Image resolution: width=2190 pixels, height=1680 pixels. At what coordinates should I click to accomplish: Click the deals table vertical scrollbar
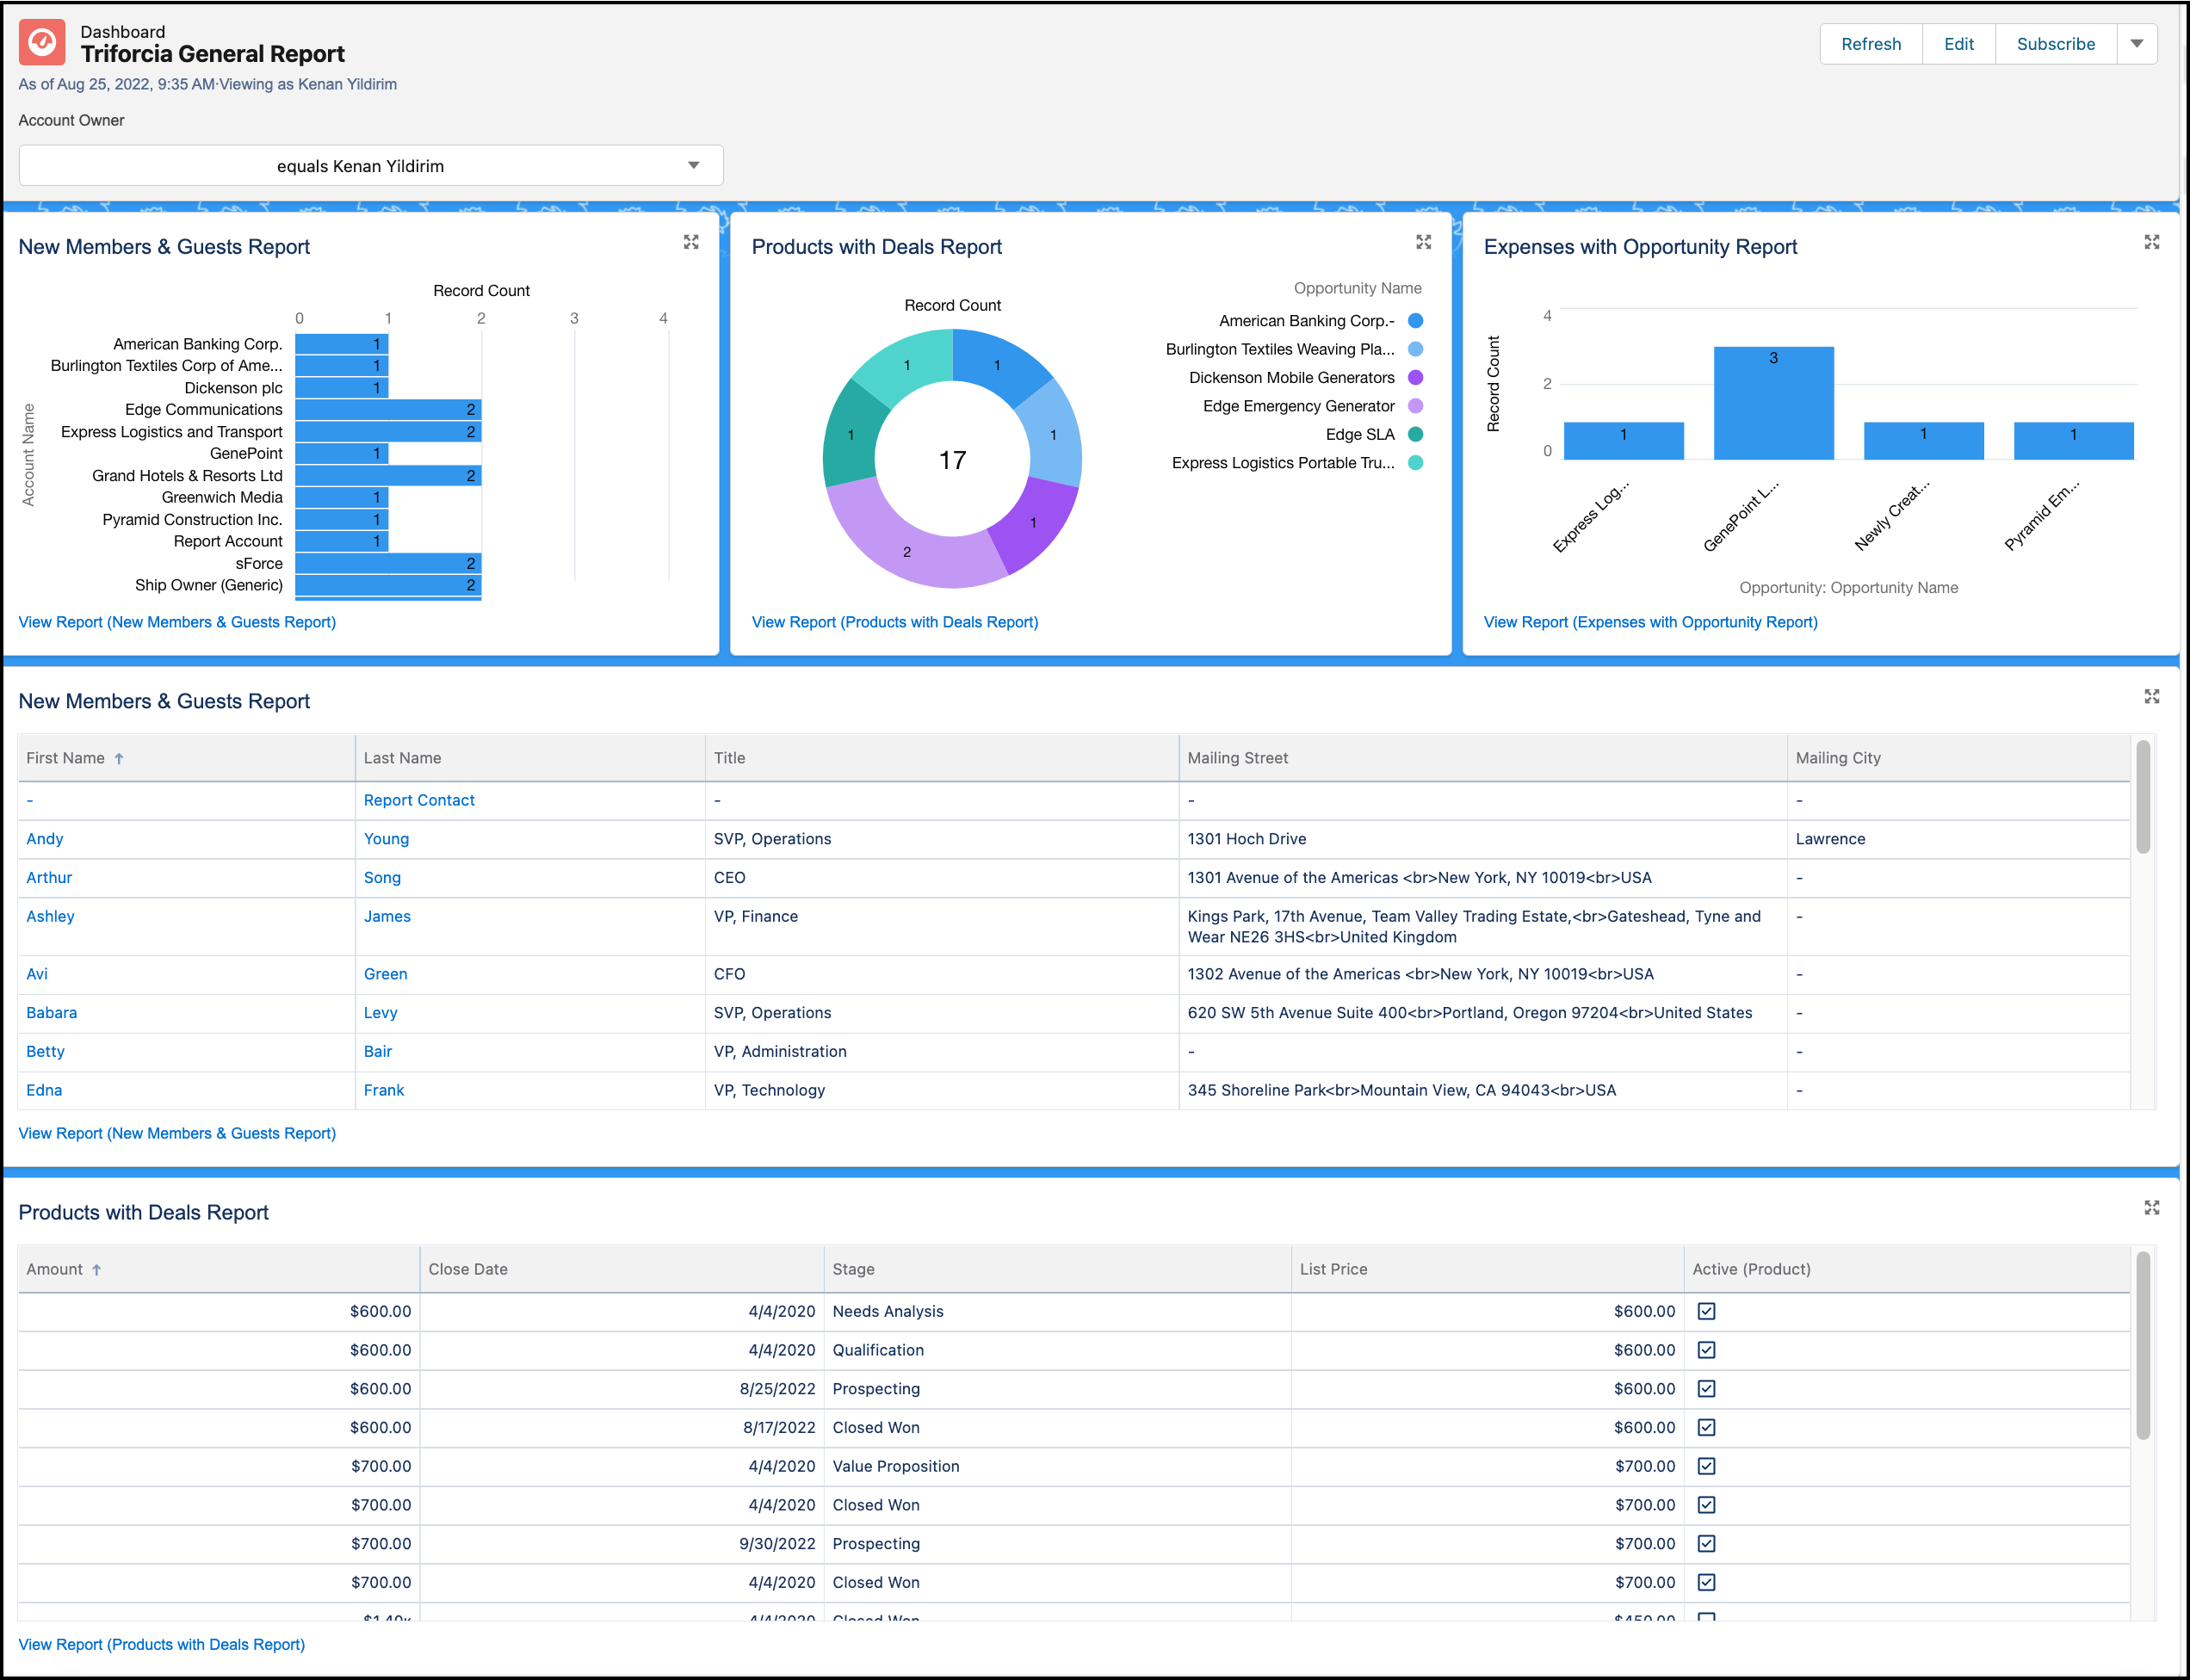pos(2142,1345)
